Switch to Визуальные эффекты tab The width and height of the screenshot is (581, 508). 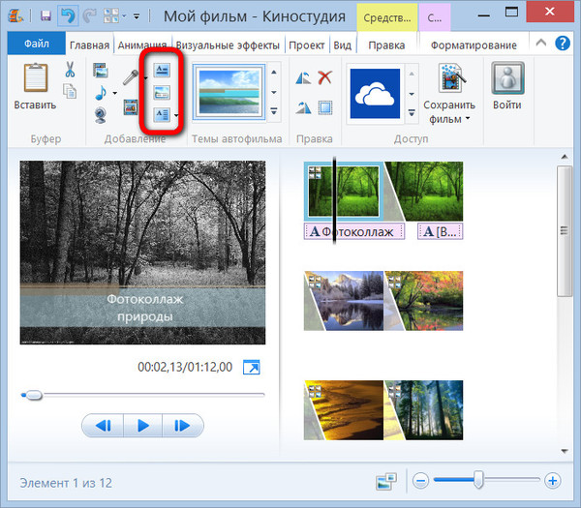(x=228, y=45)
